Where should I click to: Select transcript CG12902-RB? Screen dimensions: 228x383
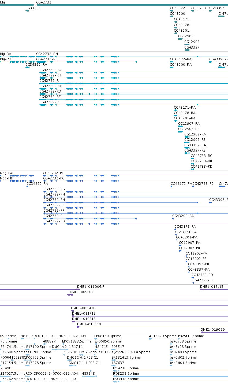195,140
